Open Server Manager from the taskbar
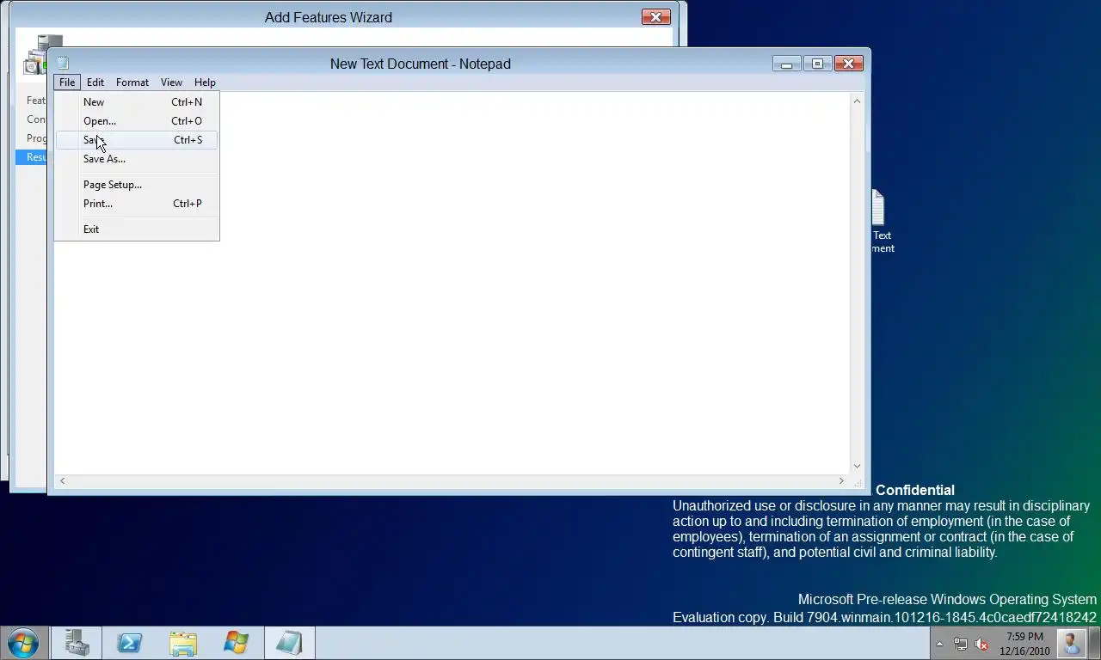The width and height of the screenshot is (1101, 660). [77, 643]
